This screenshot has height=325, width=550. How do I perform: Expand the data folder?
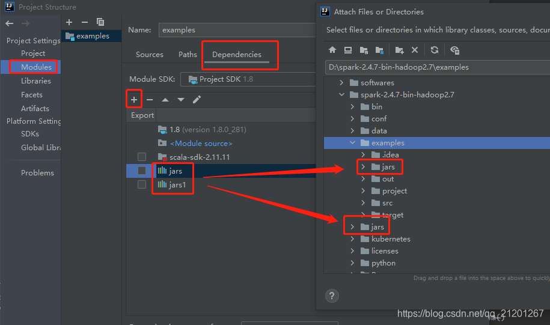pos(352,131)
